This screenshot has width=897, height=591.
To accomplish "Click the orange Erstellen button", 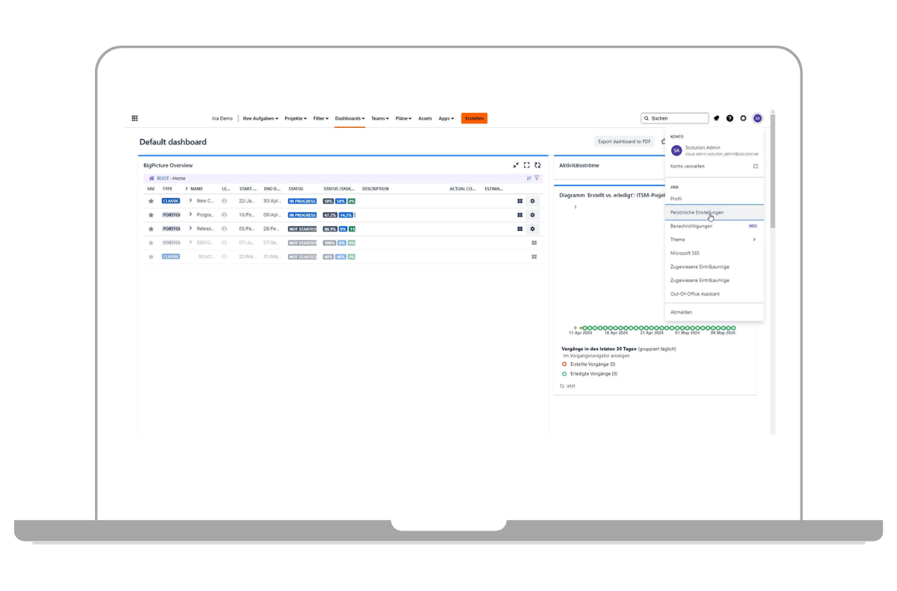I will click(474, 118).
